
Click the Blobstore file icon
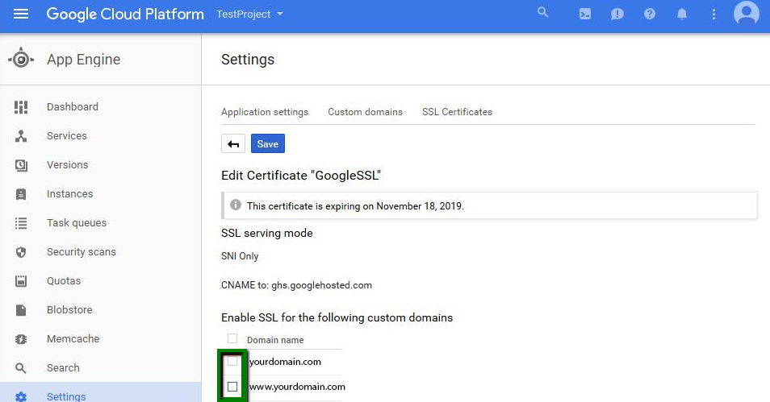pyautogui.click(x=21, y=310)
